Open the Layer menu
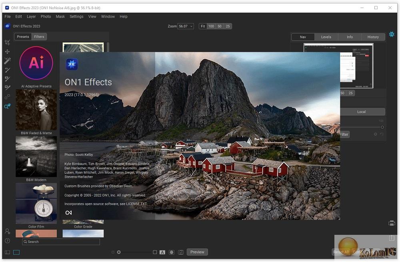This screenshot has width=400, height=262. point(31,16)
